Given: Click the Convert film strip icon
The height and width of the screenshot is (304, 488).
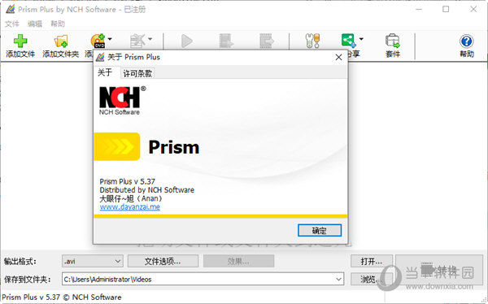Looking at the screenshot, I should 226,41.
